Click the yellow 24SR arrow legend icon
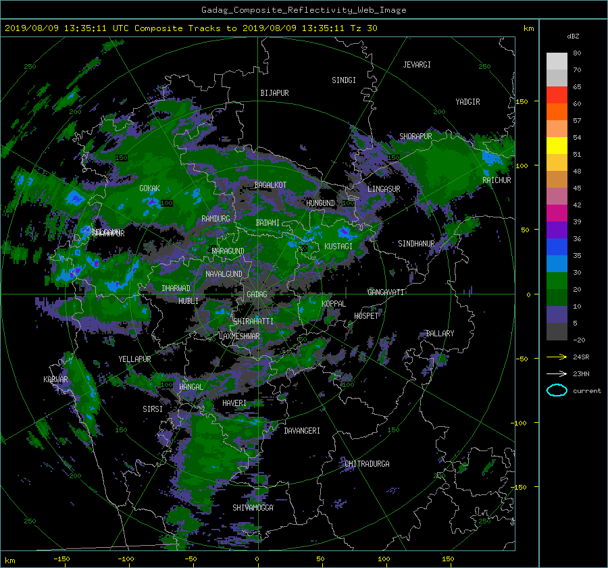 557,357
